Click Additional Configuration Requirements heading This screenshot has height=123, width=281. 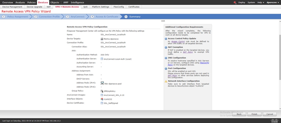click(184, 27)
